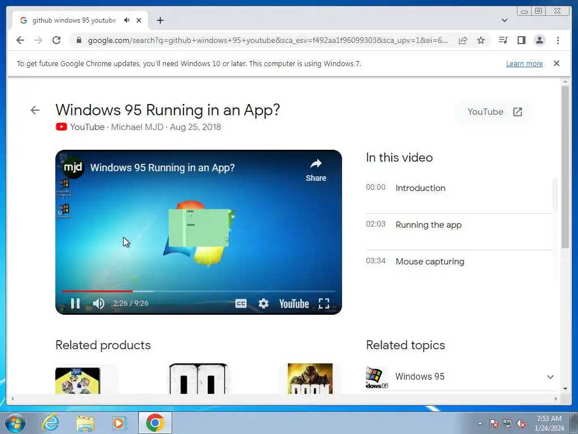Image resolution: width=578 pixels, height=434 pixels.
Task: Open the Windows Start menu orb
Action: coord(15,423)
